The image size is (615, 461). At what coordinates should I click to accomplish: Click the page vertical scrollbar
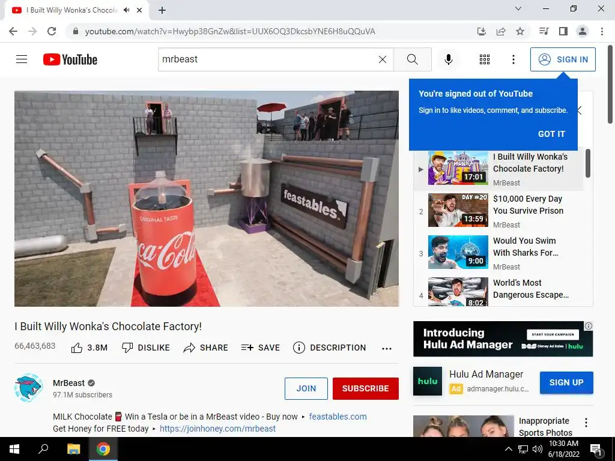pyautogui.click(x=611, y=85)
